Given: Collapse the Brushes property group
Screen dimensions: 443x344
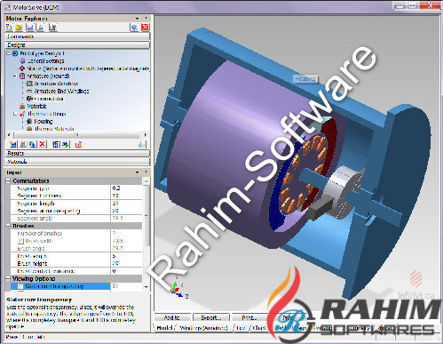Looking at the screenshot, I should [8, 226].
